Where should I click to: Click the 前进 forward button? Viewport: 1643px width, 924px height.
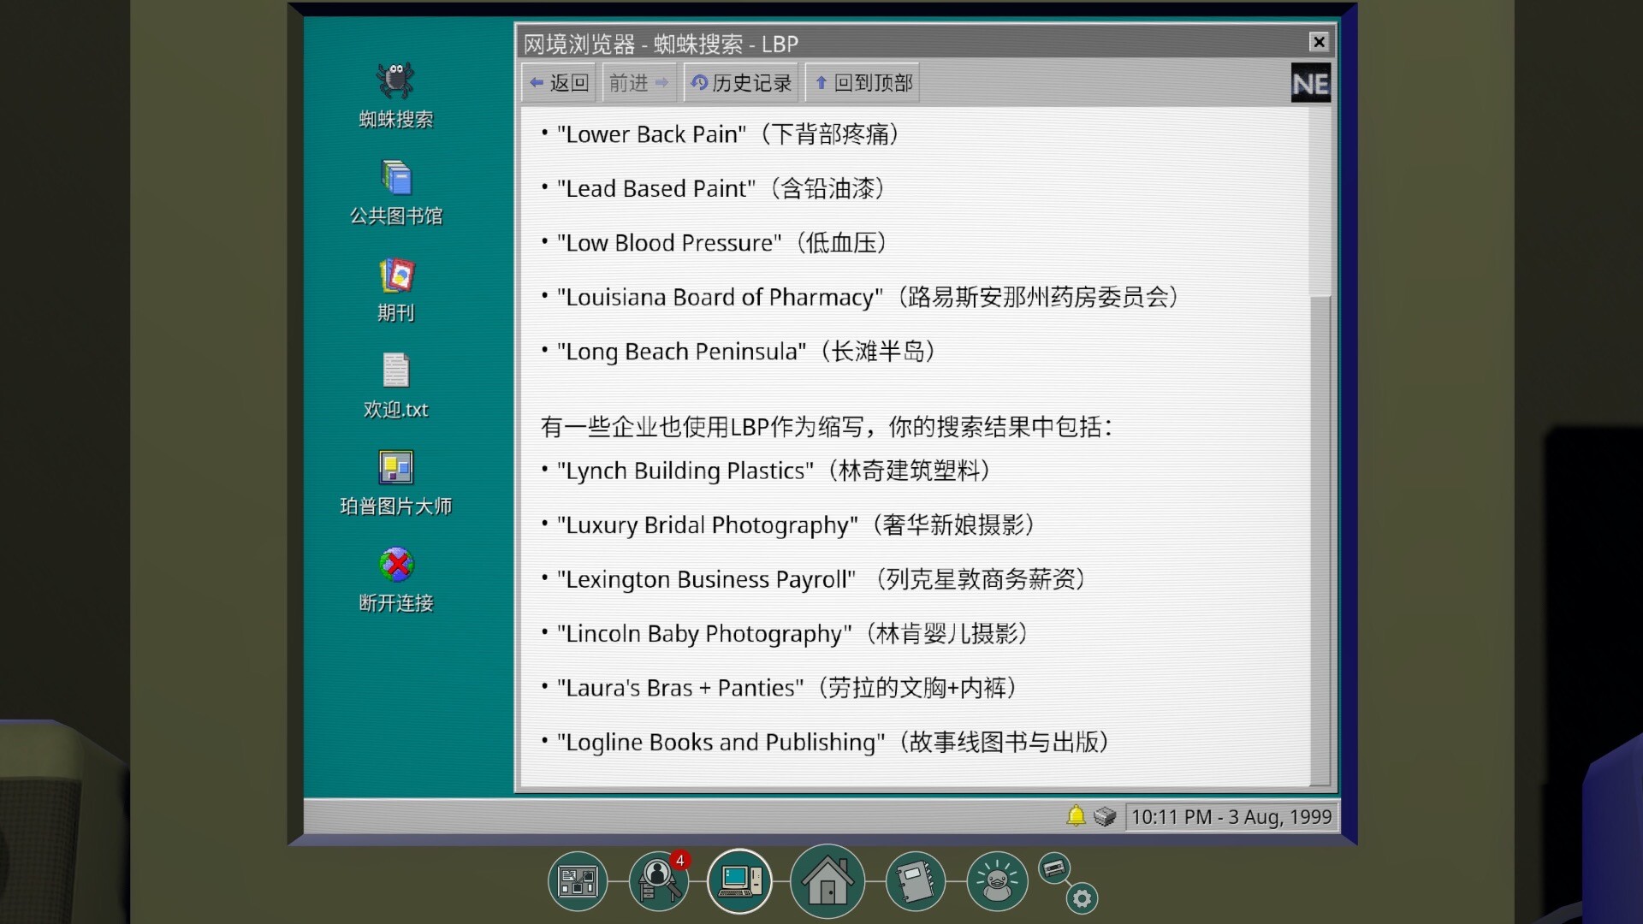638,83
